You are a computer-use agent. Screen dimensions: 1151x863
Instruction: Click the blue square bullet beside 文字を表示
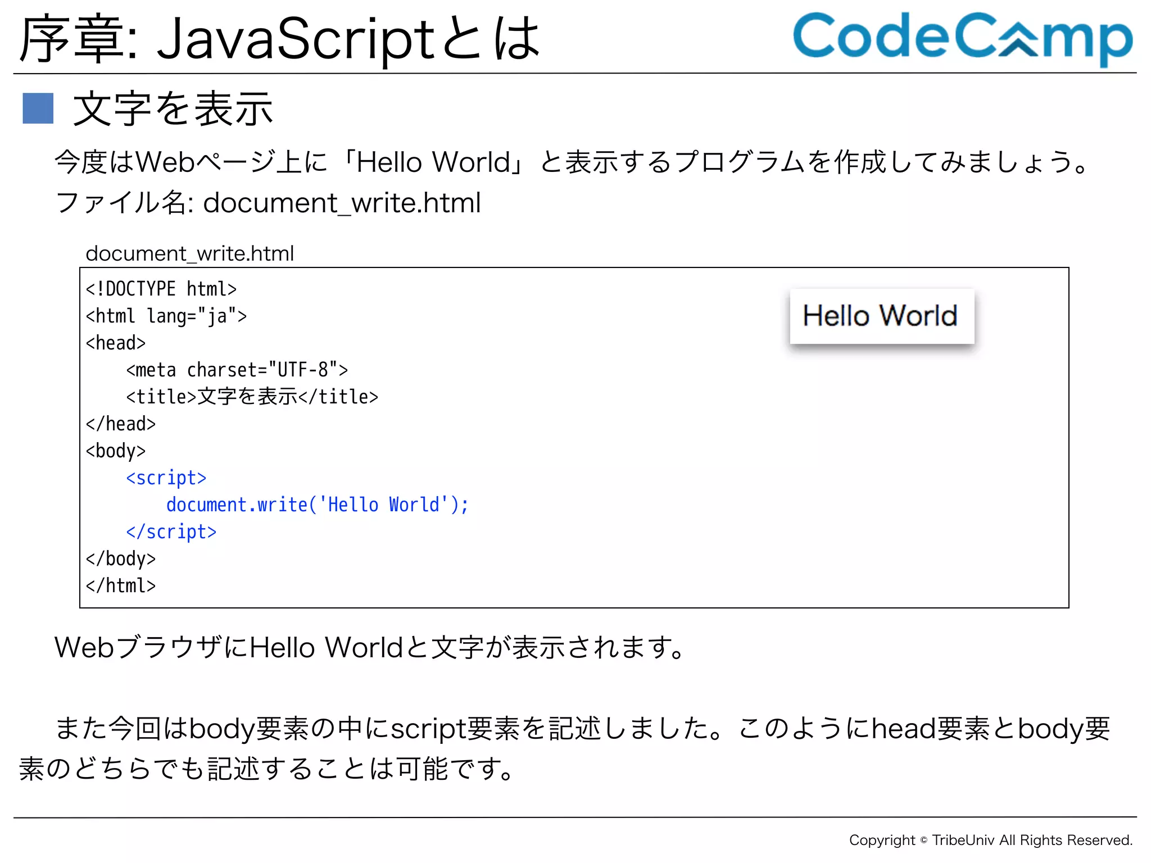[x=38, y=108]
